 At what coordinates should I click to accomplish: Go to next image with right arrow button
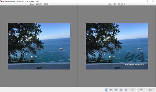tap(141, 90)
